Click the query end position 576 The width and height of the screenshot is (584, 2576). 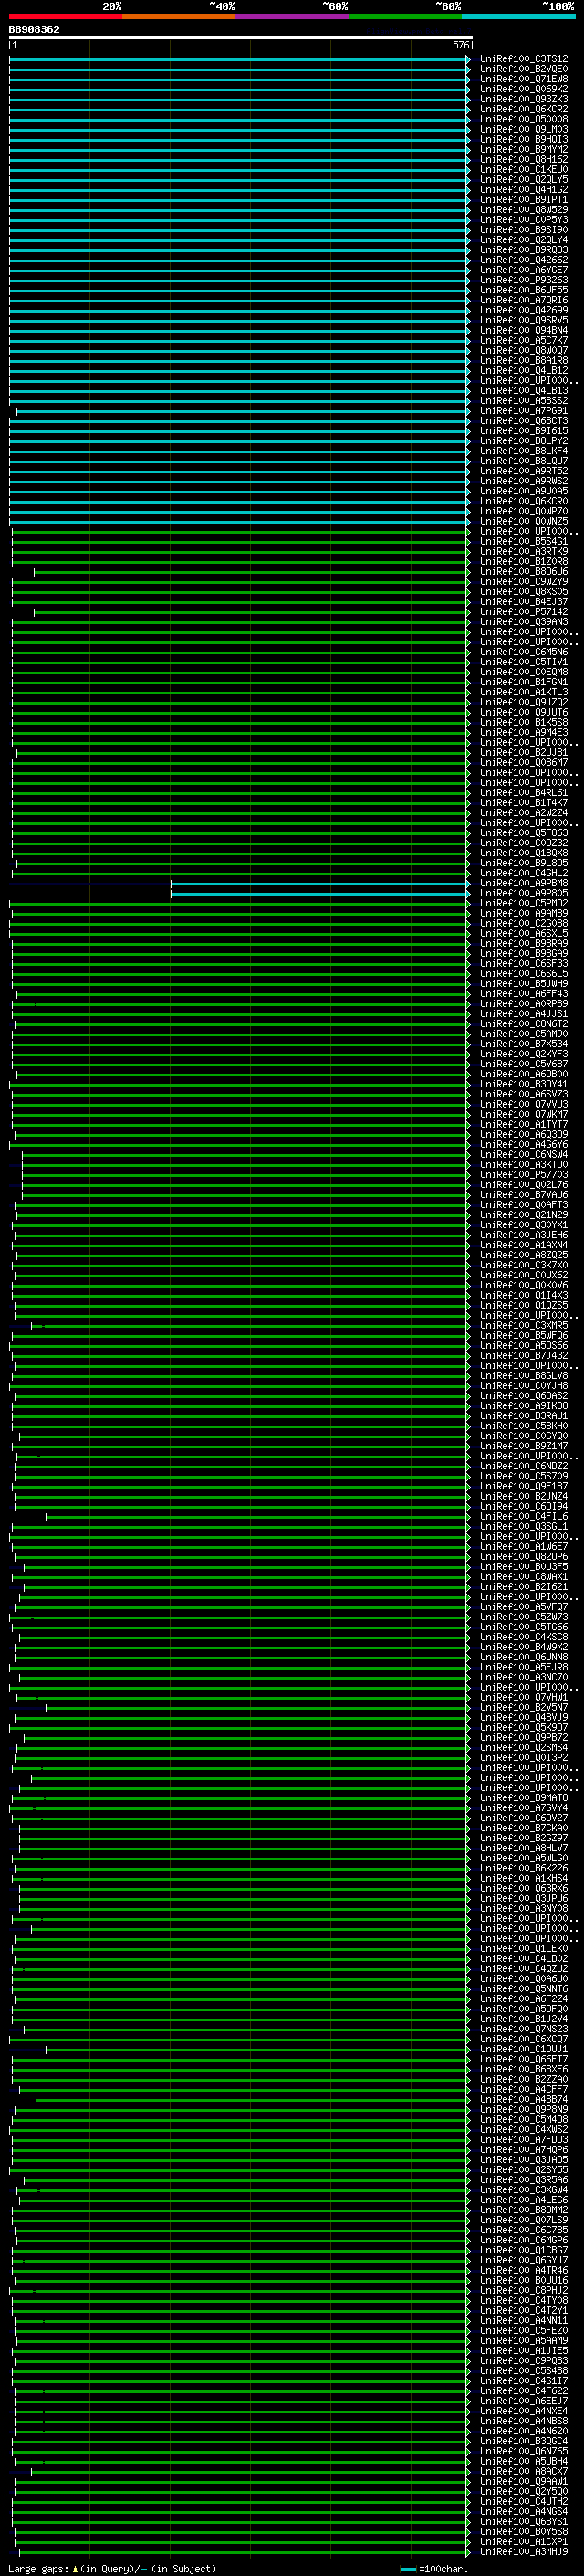coord(460,46)
